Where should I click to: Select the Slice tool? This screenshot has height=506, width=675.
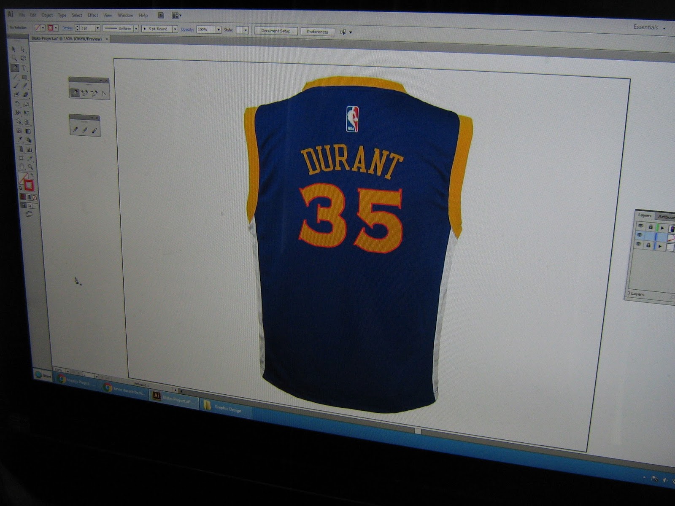[30, 158]
